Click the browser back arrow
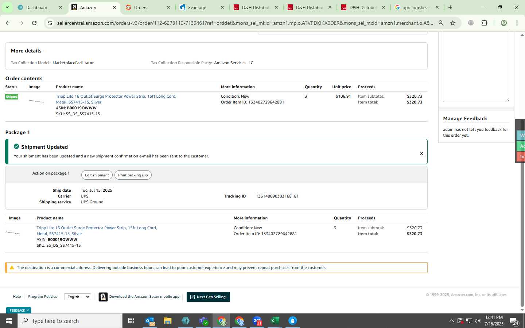Viewport: 525px width, 328px height. pos(8,23)
